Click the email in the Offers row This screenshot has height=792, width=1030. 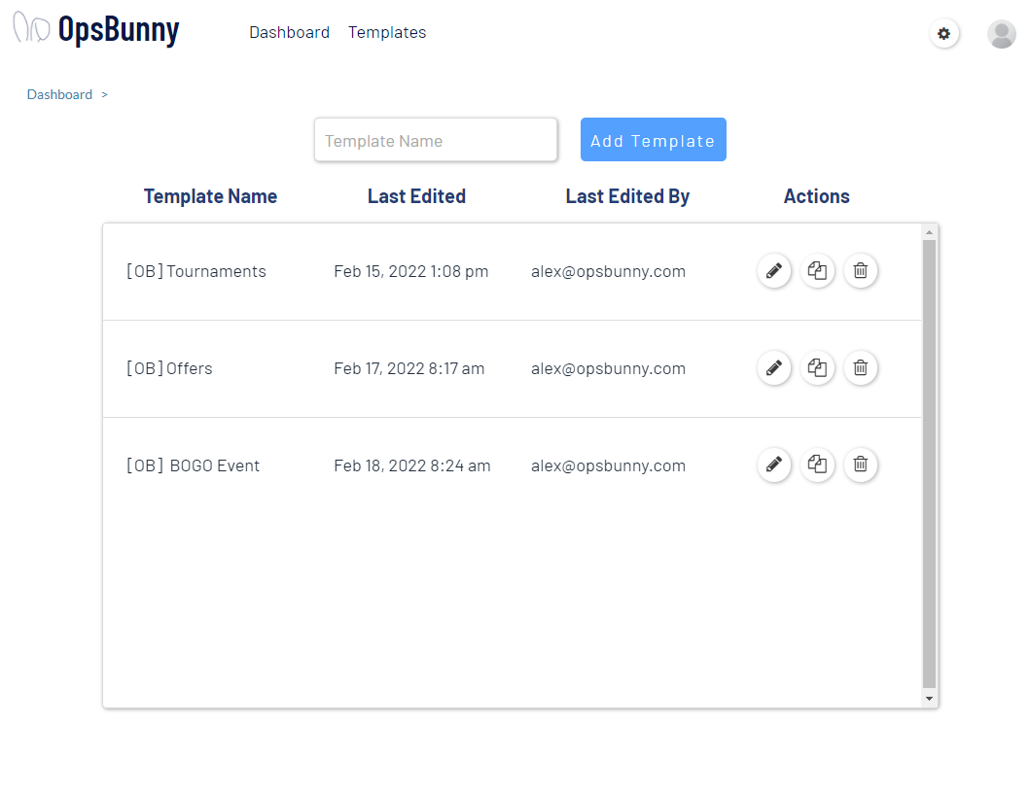click(608, 368)
